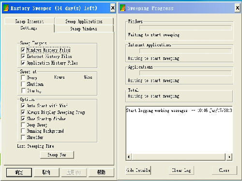Enable the Sweep at Every interval checkbox
Screen dimensions: 242x181
click(x=23, y=78)
